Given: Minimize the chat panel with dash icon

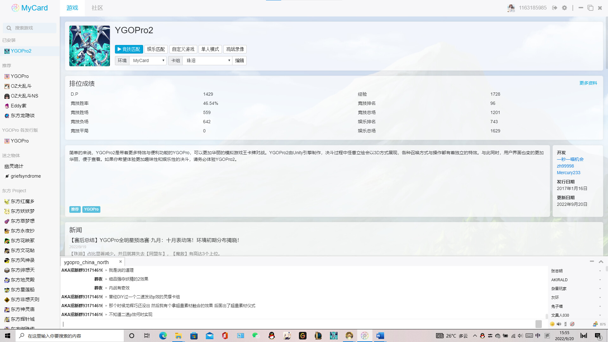Looking at the screenshot, I should (x=592, y=261).
